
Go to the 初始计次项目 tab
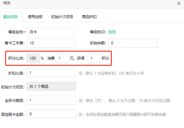pyautogui.click(x=62, y=17)
